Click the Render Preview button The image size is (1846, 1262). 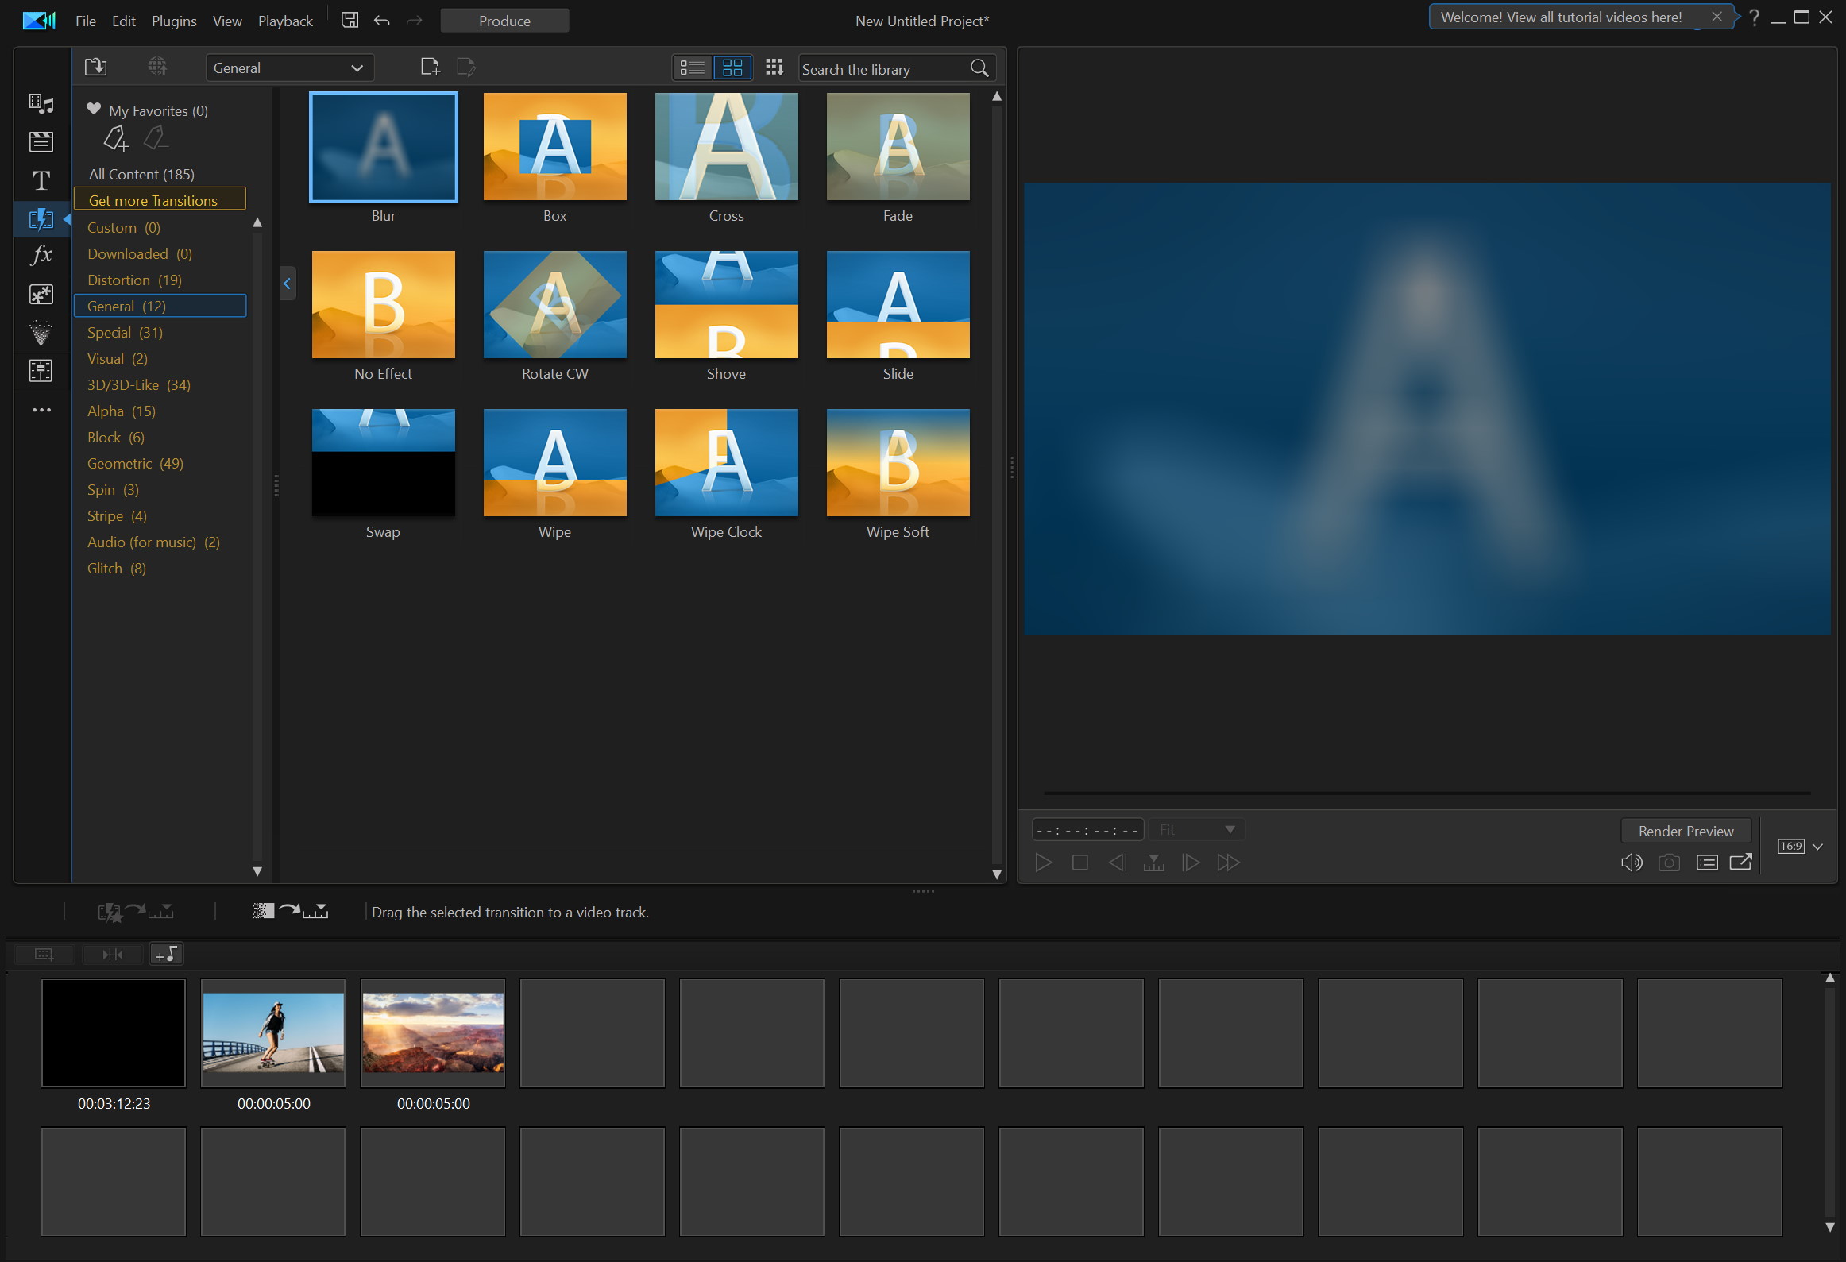tap(1686, 830)
